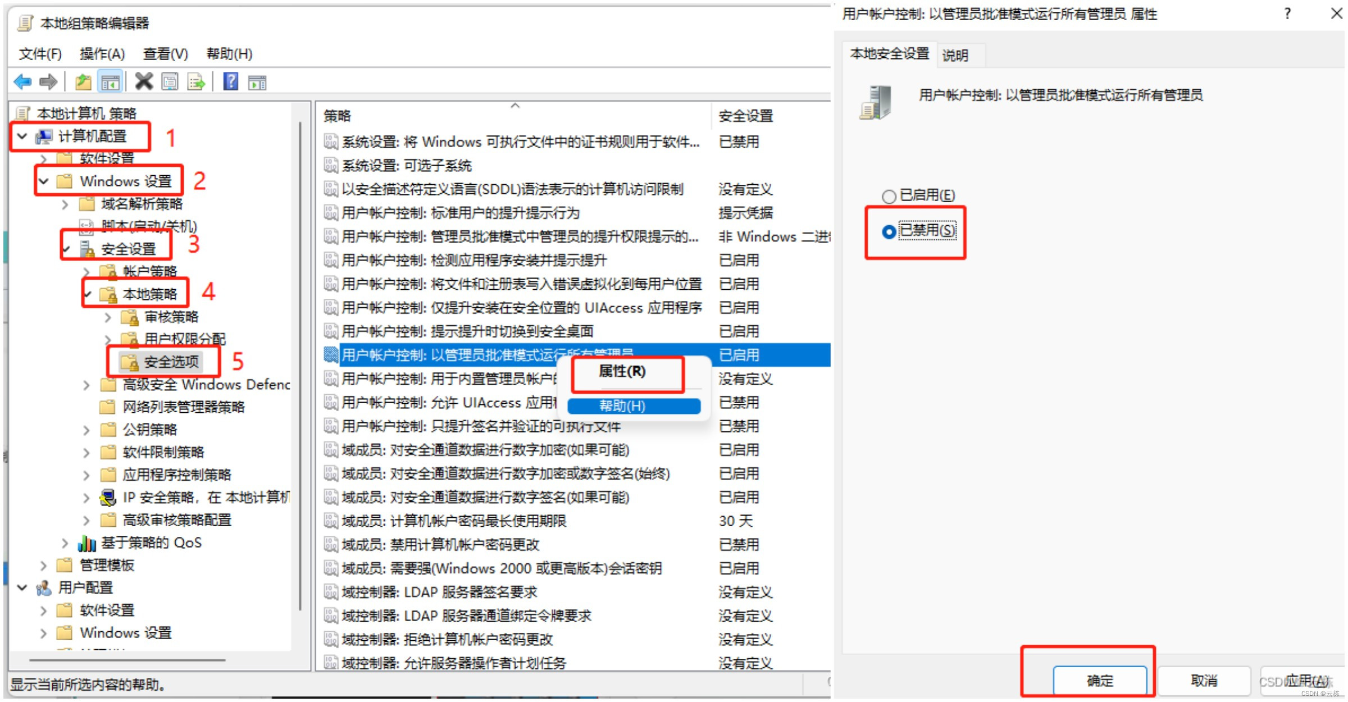Select 用户帐户控制: 标准用户的提升提示行为 policy
1348x702 pixels.
click(x=461, y=213)
